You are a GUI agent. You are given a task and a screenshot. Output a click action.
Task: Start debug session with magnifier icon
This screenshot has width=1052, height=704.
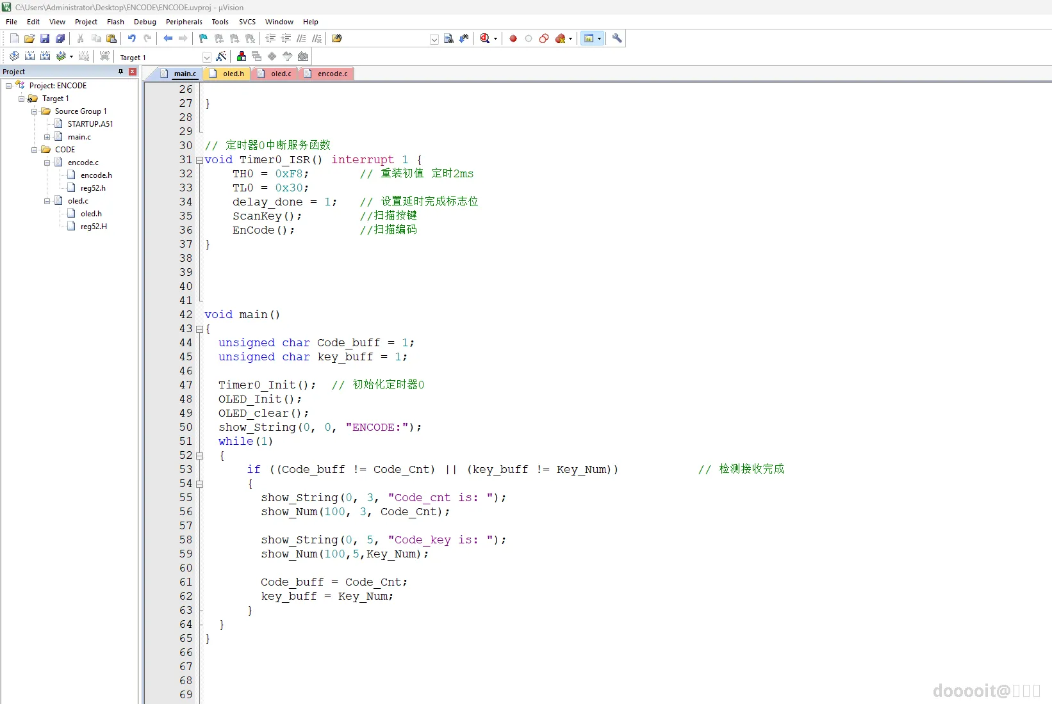point(485,38)
